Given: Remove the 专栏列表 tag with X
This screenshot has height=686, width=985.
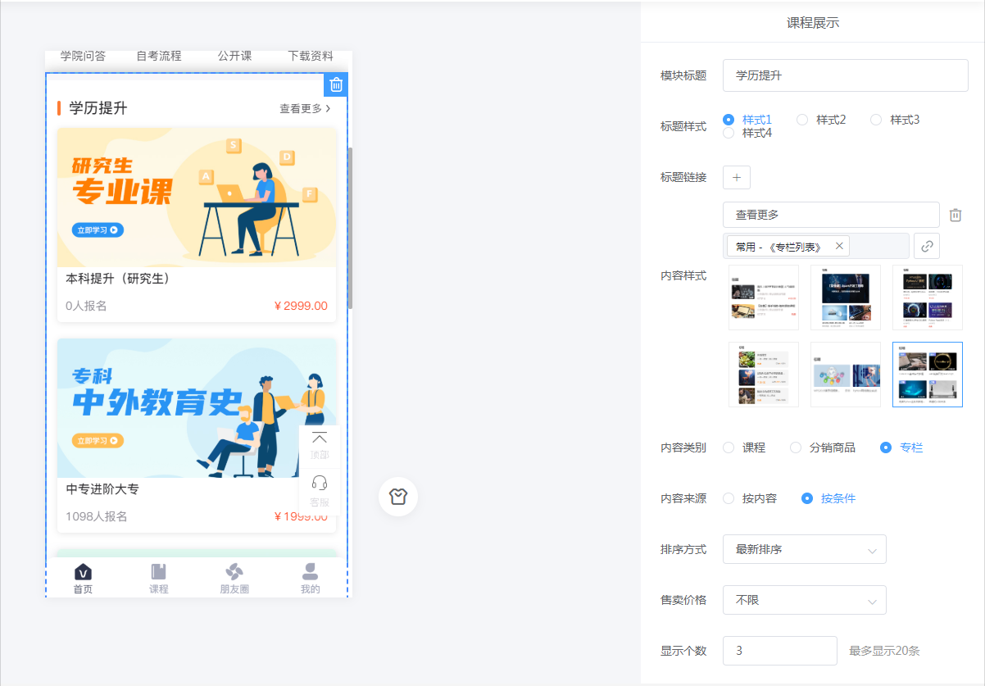Looking at the screenshot, I should pyautogui.click(x=838, y=246).
